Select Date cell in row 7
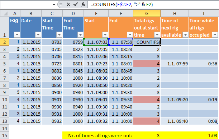Image resolution: width=219 pixels, height=139 pixels. click(x=31, y=78)
